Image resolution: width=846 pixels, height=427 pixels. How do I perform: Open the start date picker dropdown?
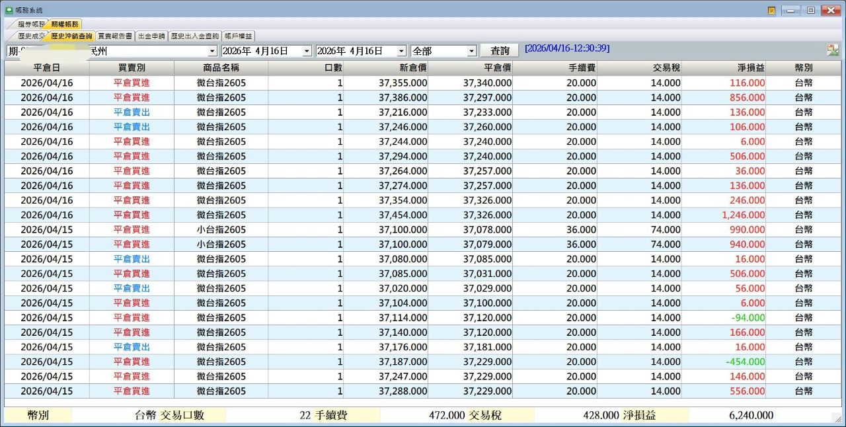tap(307, 51)
